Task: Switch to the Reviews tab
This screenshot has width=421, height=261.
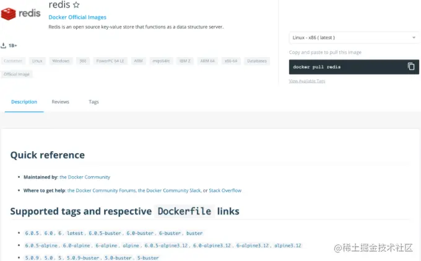Action: pos(60,102)
